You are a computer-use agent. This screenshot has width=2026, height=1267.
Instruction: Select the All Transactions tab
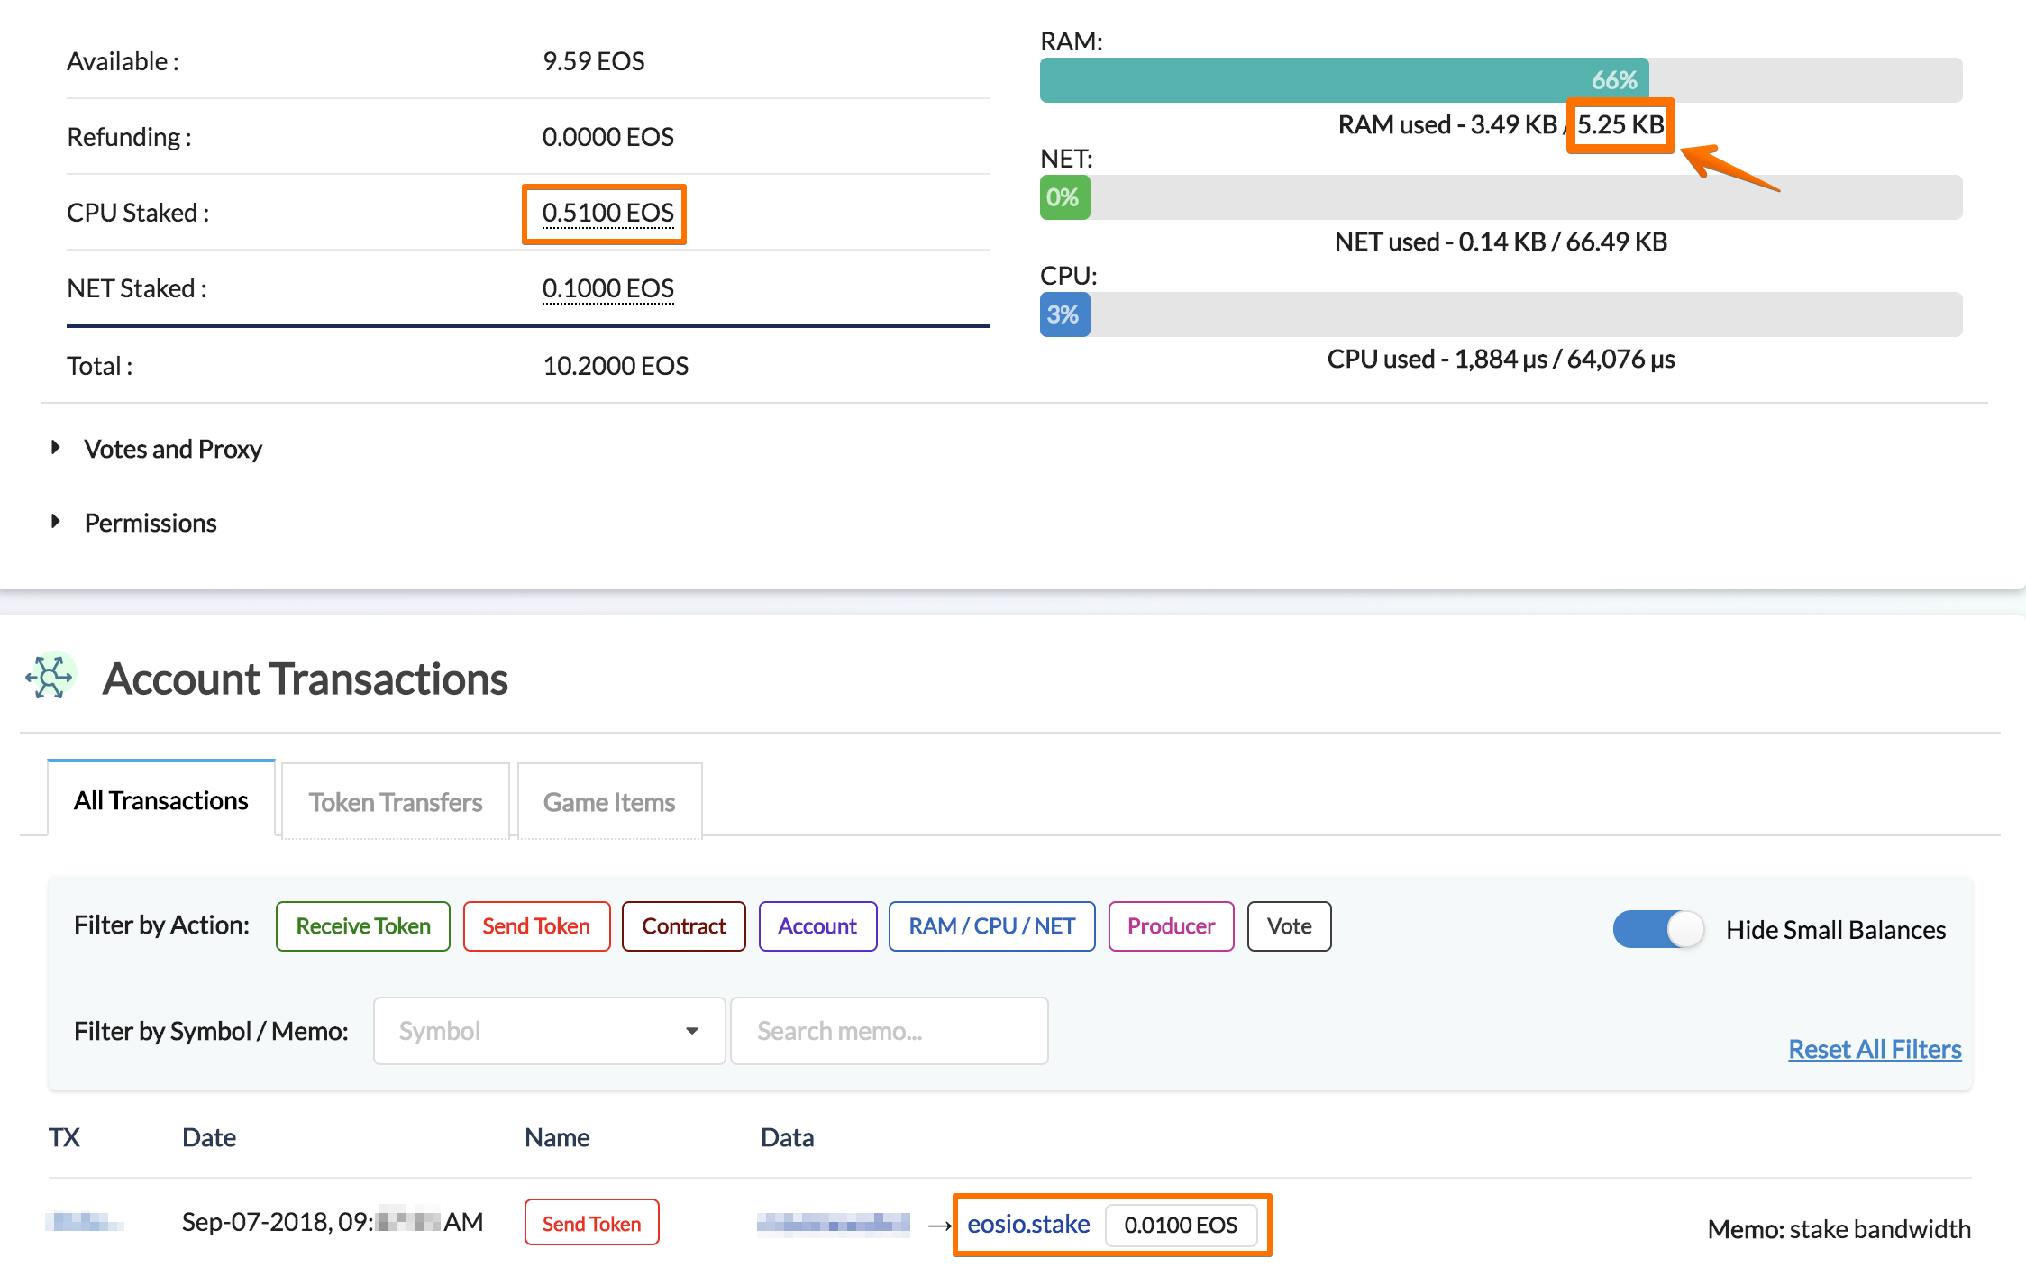pyautogui.click(x=161, y=799)
